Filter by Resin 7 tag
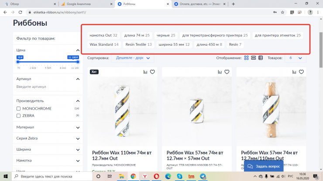The height and width of the screenshot is (181, 323). coord(235,44)
